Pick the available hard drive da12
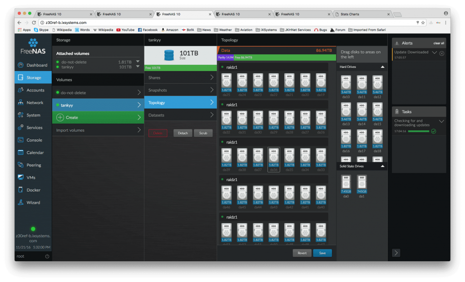465x282 pixels. [x=377, y=87]
